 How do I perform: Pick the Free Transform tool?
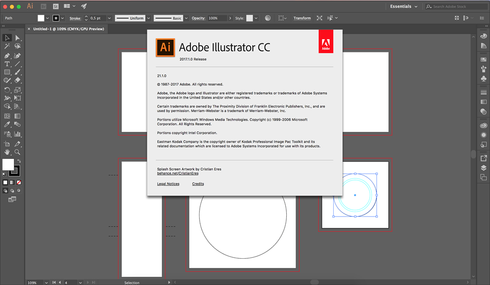pos(18,98)
